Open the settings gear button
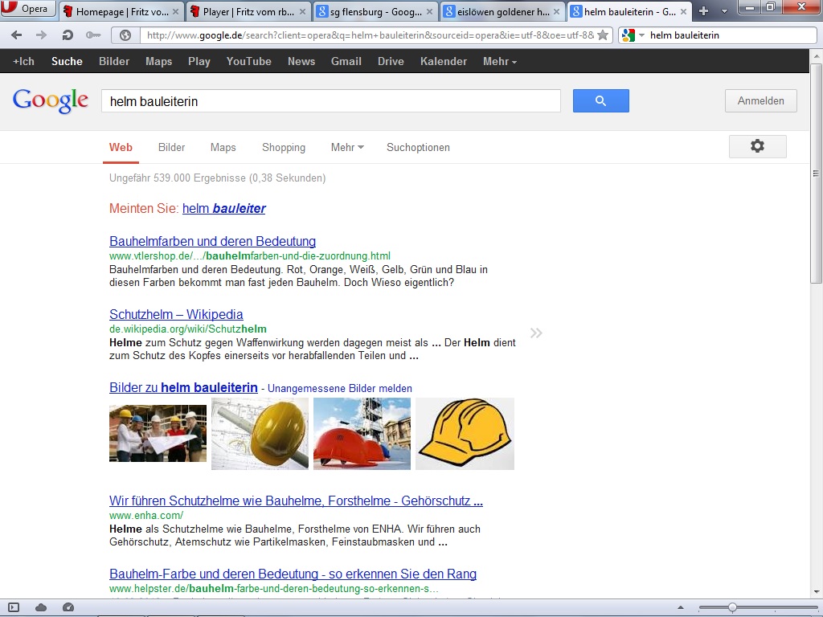The height and width of the screenshot is (617, 823). coord(757,146)
